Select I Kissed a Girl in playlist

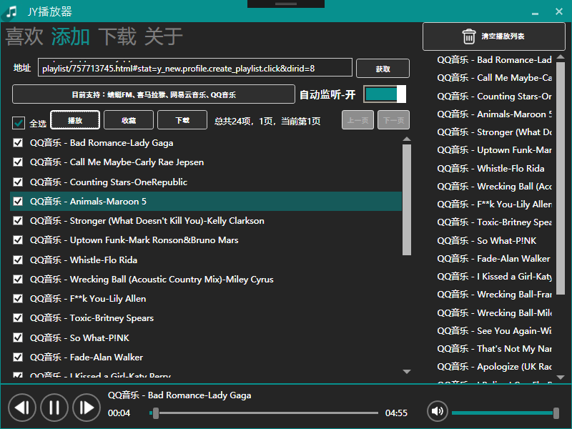coord(494,277)
